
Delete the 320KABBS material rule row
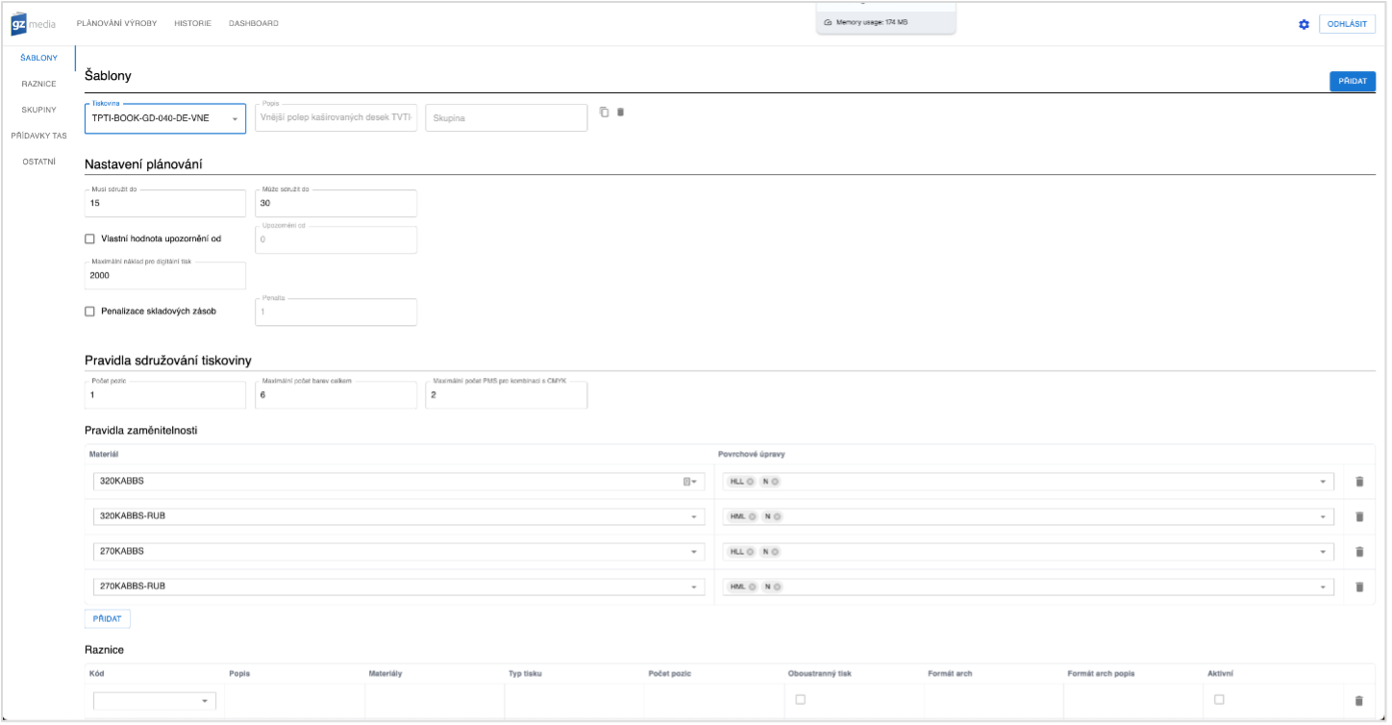pyautogui.click(x=1358, y=482)
